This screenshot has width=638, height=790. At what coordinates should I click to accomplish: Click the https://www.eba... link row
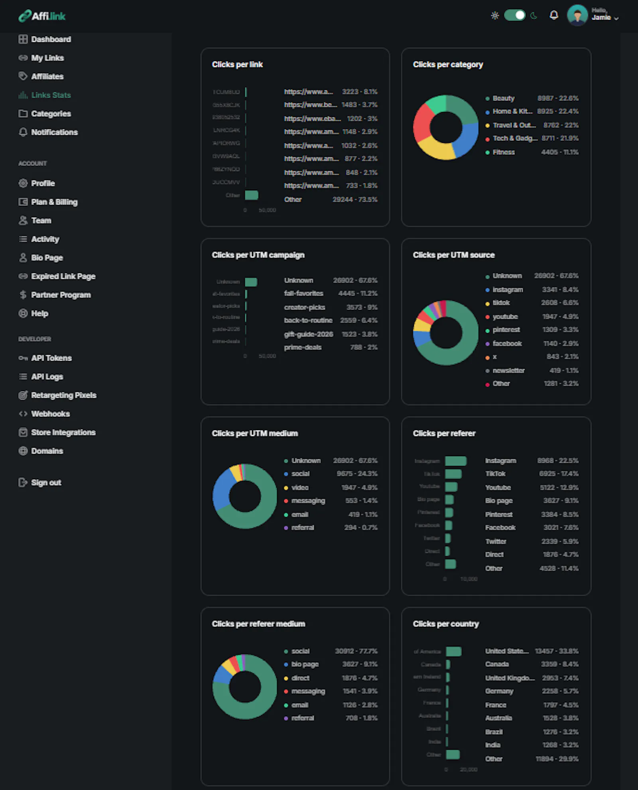pos(331,118)
